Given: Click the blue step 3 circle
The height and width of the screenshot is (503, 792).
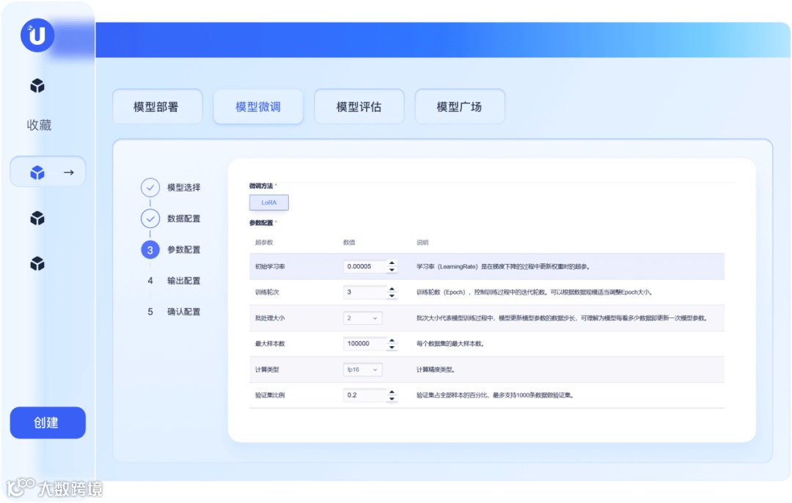Looking at the screenshot, I should (150, 250).
